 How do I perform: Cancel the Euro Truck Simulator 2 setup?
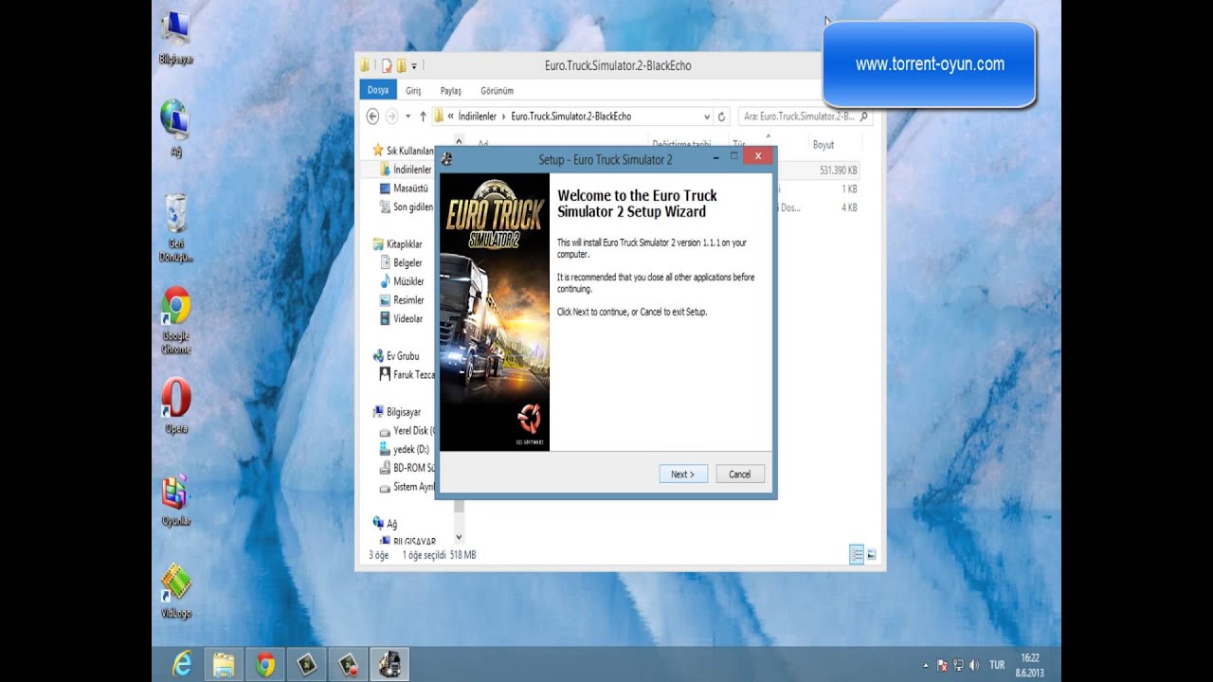740,475
